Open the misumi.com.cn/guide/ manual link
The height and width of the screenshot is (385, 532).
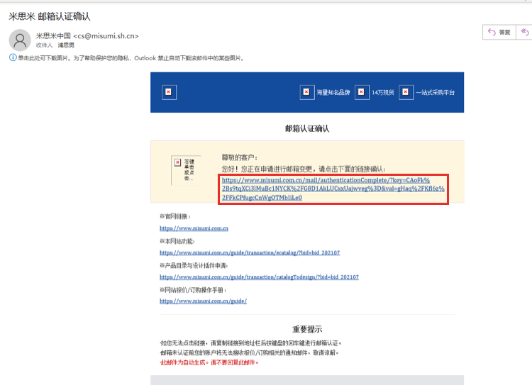click(x=203, y=301)
